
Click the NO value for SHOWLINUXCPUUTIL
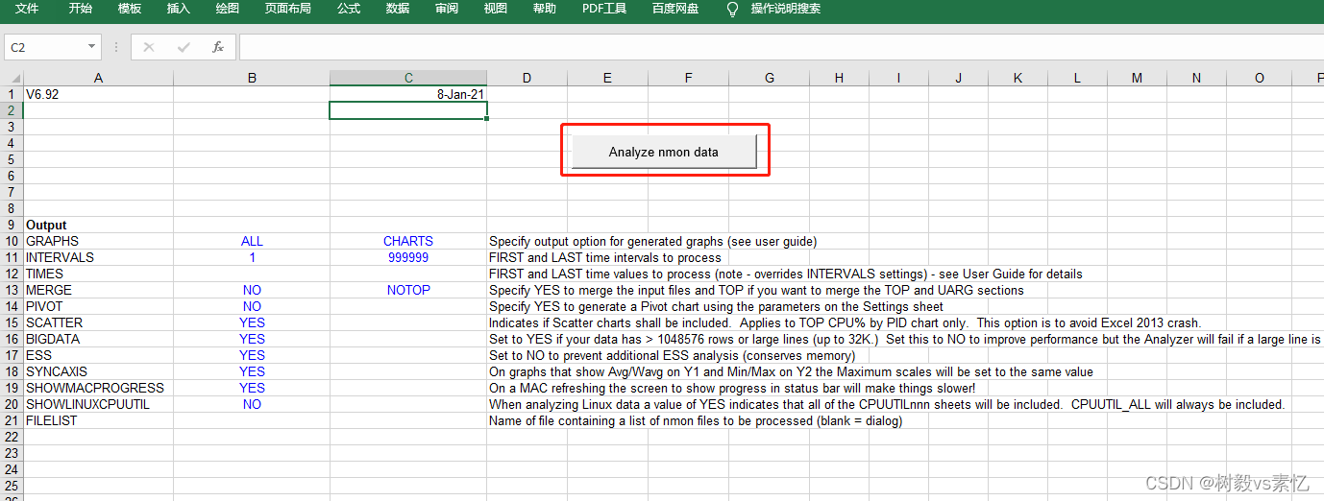click(252, 404)
